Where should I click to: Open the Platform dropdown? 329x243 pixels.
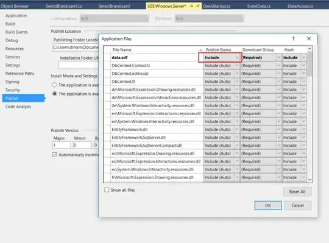209,19
